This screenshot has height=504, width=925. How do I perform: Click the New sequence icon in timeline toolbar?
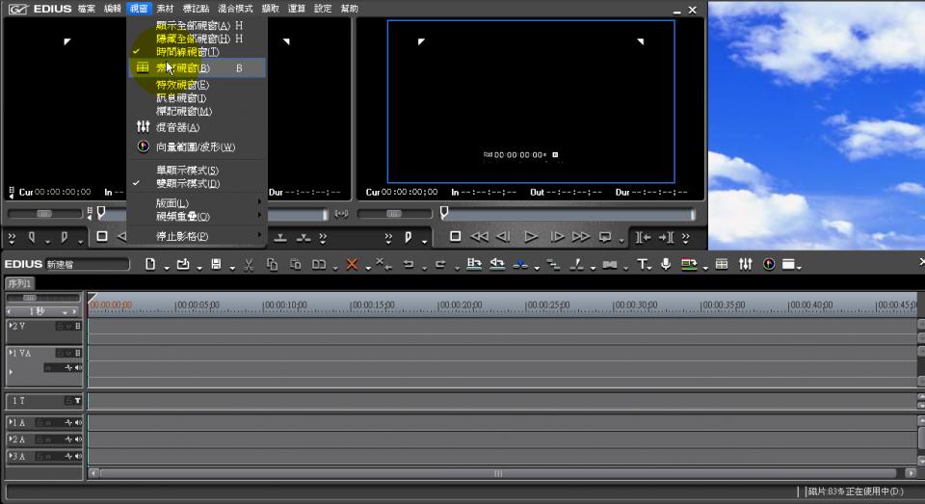coord(150,264)
